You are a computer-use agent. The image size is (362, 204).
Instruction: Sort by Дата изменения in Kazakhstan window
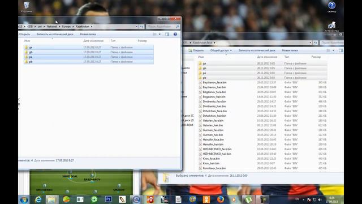pos(93,41)
